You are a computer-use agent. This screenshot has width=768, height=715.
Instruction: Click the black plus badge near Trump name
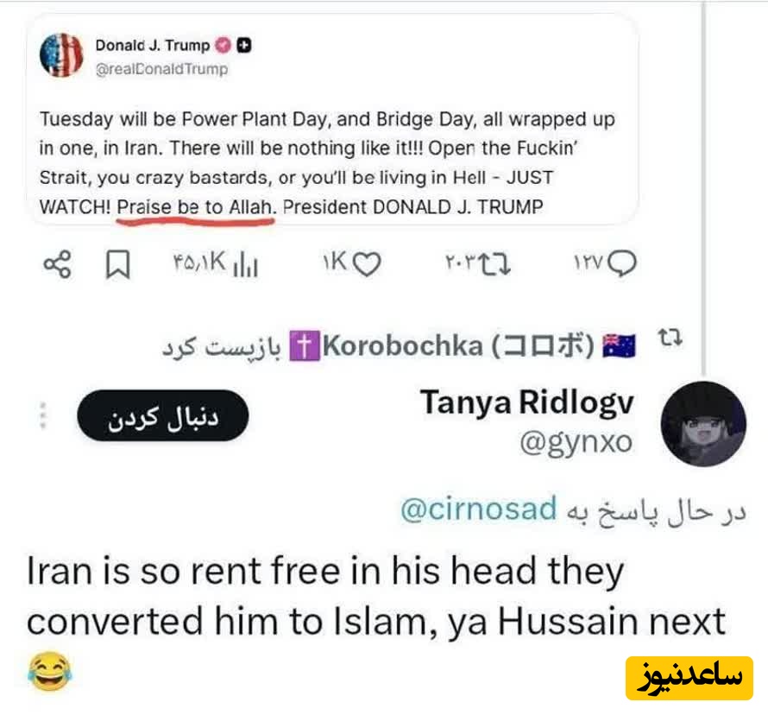pyautogui.click(x=244, y=45)
